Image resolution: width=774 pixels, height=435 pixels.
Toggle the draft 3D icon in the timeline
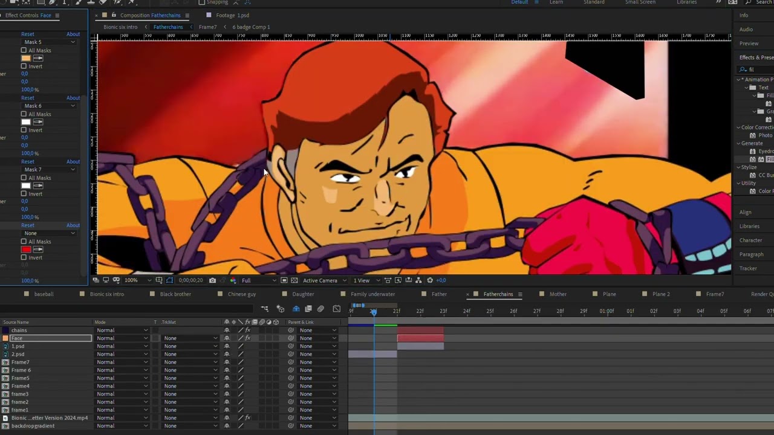281,309
